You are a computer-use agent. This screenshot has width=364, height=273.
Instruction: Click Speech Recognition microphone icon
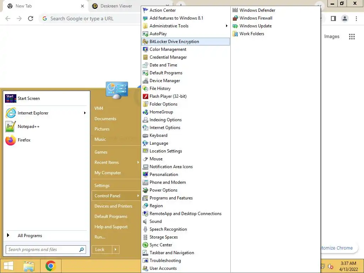(x=145, y=229)
